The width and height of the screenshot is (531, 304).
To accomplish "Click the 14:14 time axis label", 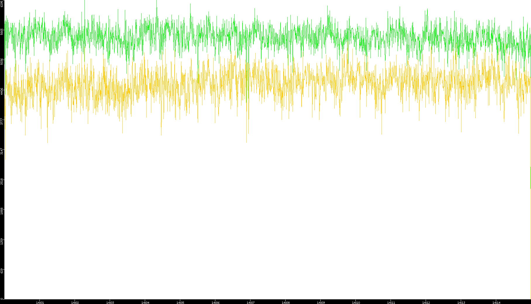I will (x=496, y=303).
